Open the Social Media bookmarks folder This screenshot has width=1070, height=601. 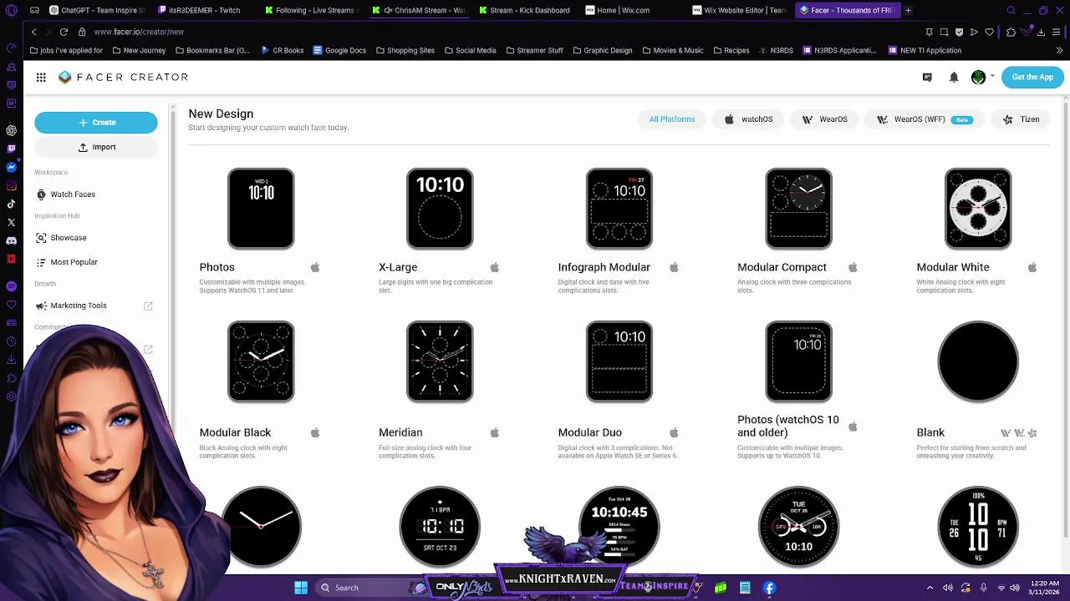(471, 50)
